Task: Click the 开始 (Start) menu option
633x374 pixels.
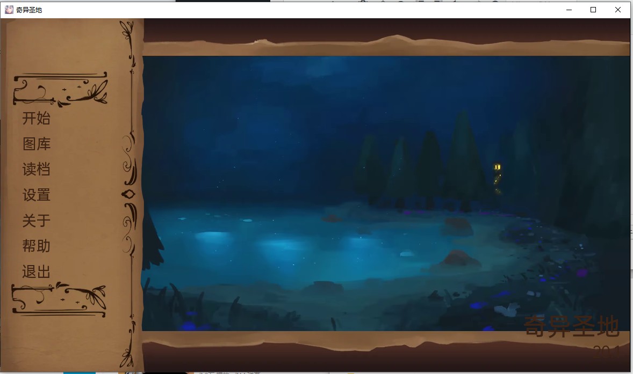Action: [x=36, y=118]
